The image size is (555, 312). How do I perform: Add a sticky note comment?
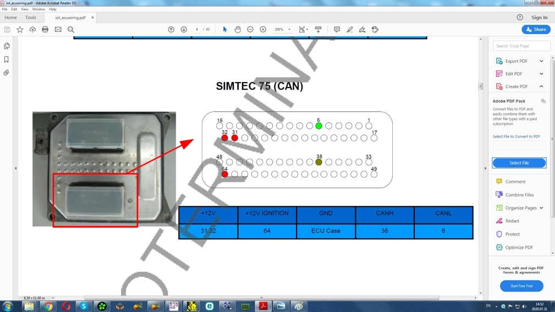click(337, 29)
